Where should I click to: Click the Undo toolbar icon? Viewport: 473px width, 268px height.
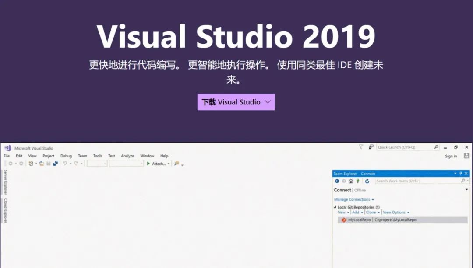tap(64, 163)
